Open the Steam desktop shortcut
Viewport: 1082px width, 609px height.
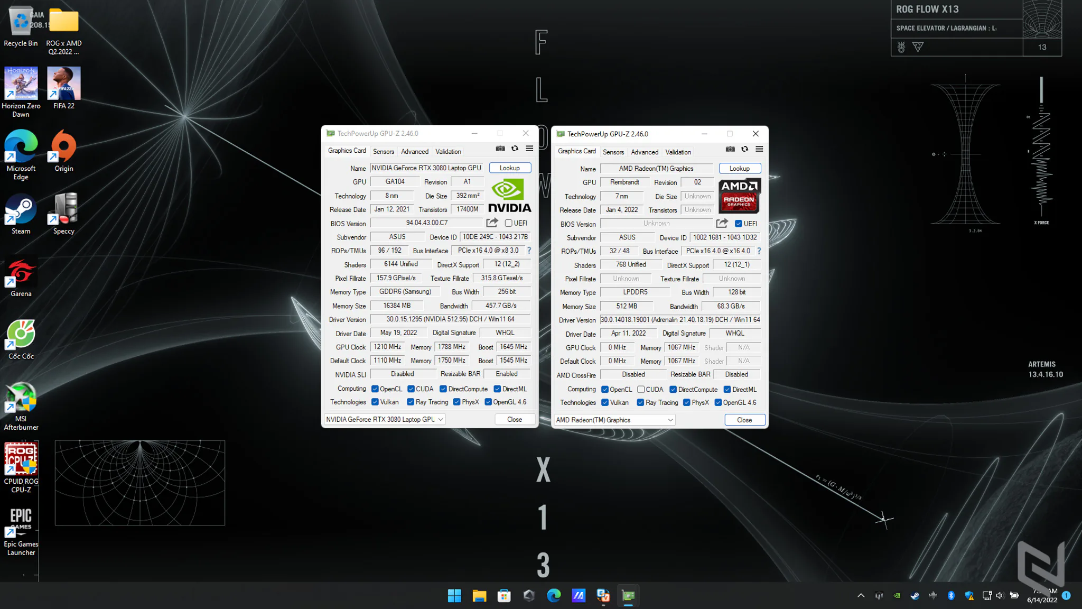point(21,215)
